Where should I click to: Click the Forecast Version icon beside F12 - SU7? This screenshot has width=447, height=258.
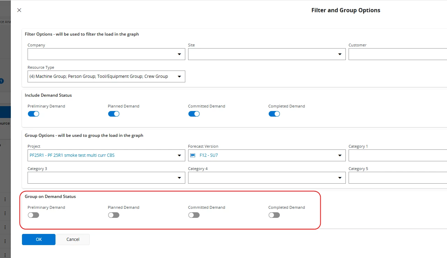(192, 155)
